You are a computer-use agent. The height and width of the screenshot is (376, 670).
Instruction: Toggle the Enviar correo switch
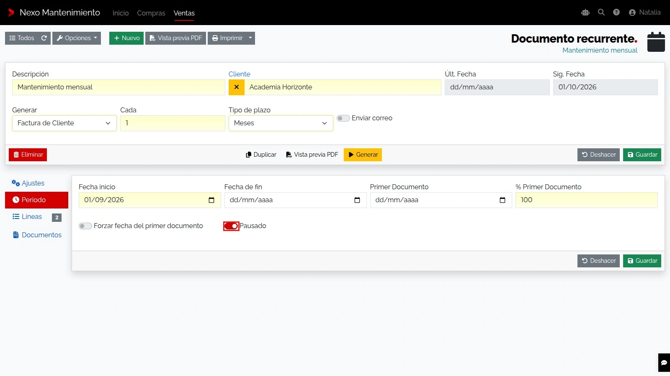343,118
